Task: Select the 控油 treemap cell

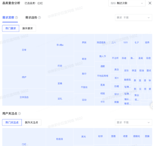Action: tap(142, 70)
